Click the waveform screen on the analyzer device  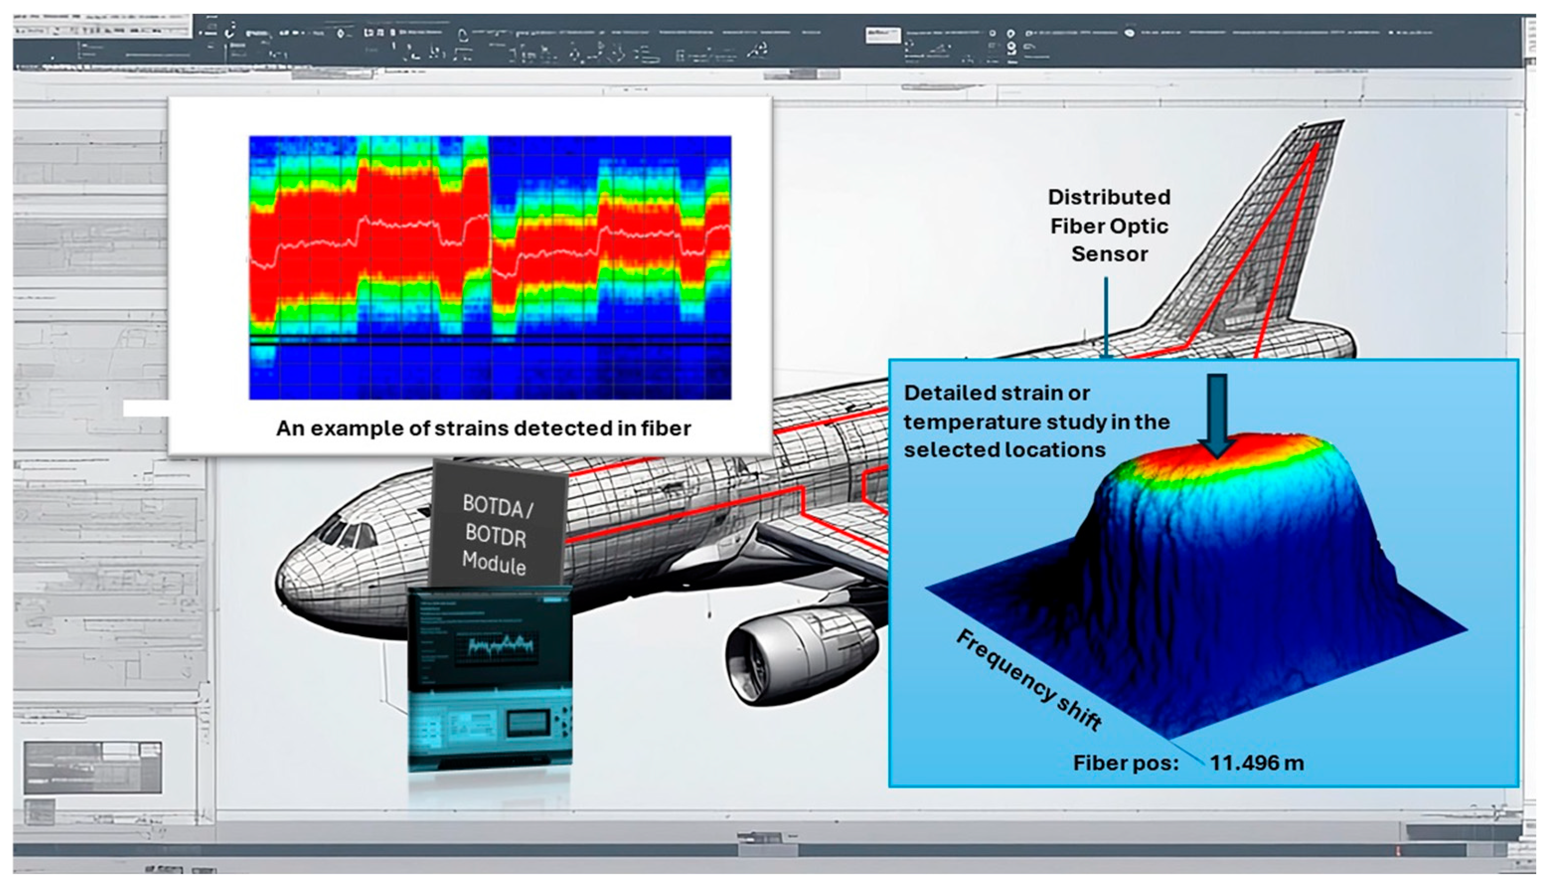tap(496, 647)
